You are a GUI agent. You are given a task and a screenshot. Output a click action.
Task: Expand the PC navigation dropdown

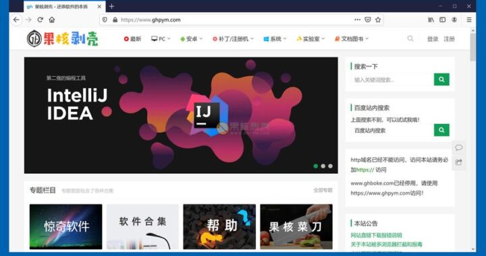click(161, 39)
